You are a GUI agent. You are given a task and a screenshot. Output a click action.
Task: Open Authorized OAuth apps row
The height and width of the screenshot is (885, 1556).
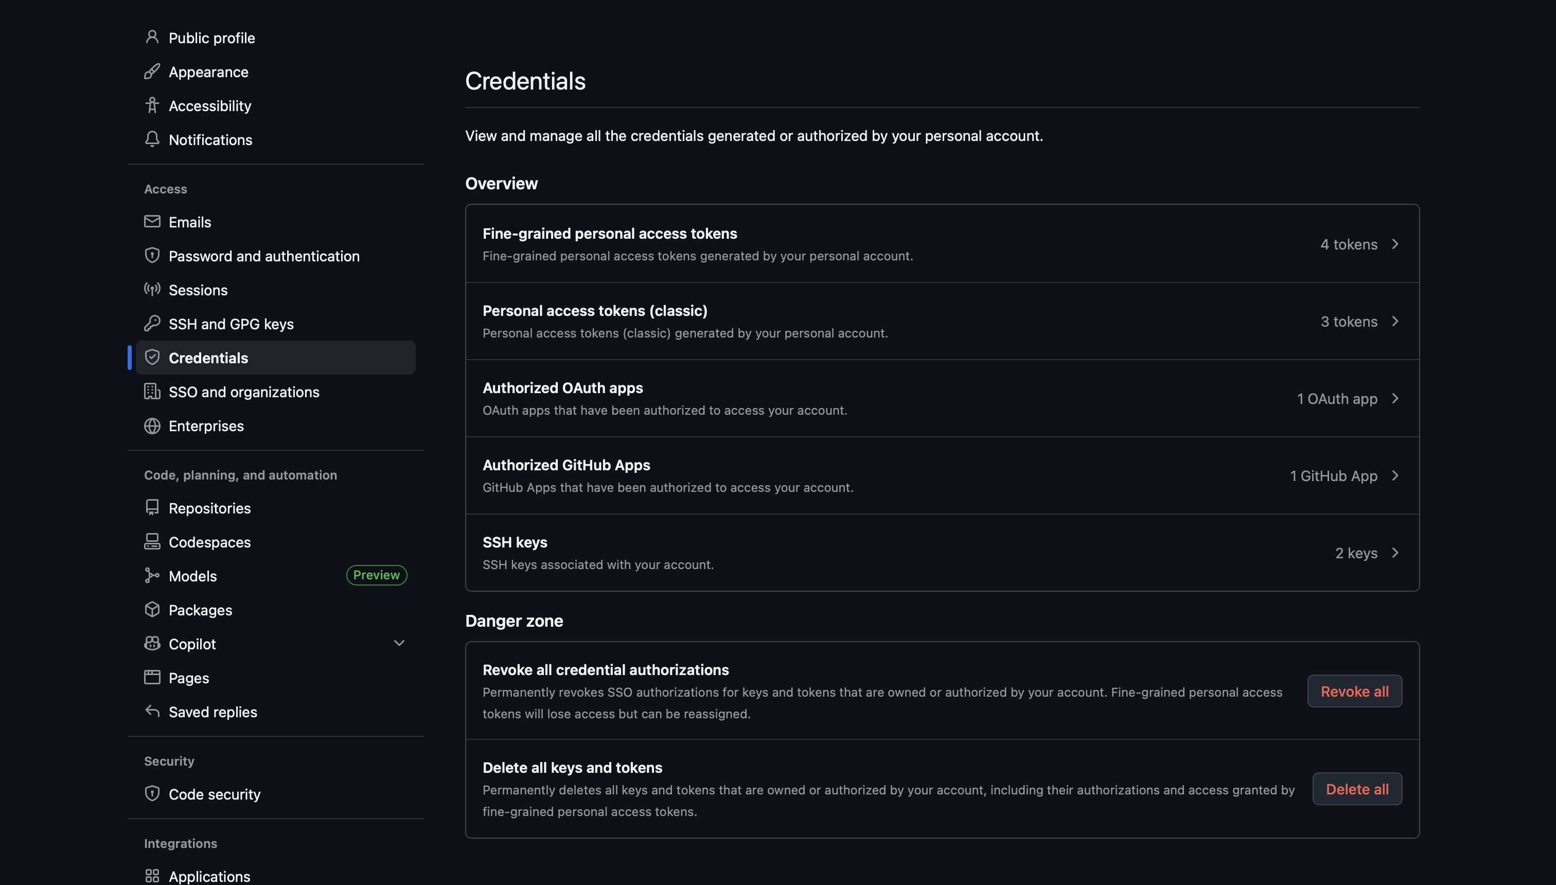click(x=942, y=398)
